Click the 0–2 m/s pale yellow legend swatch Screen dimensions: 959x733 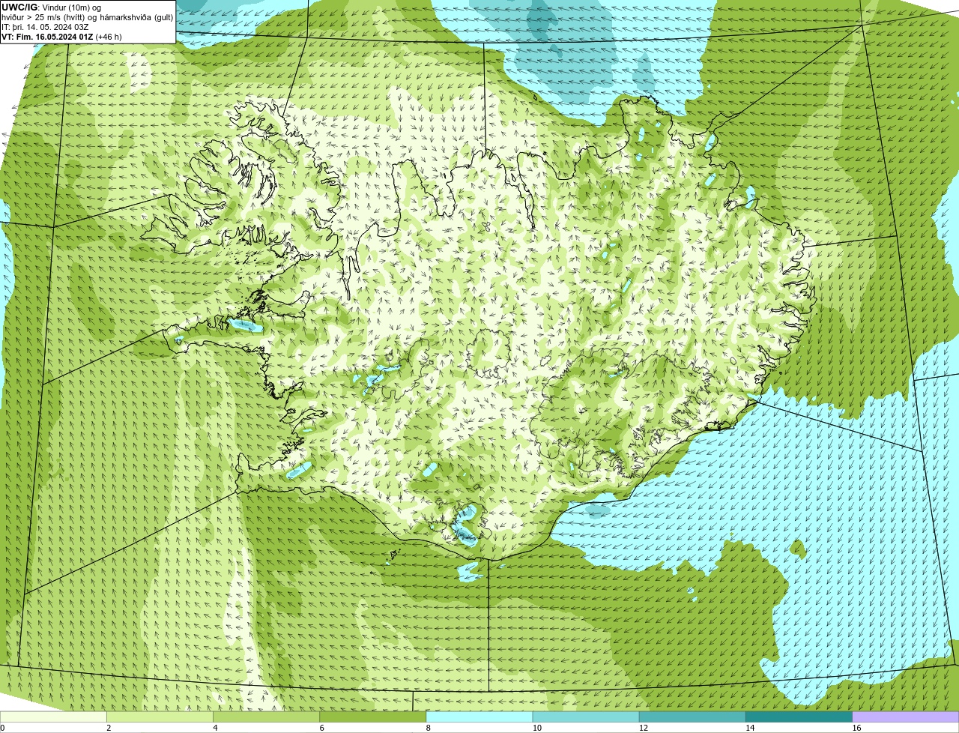click(54, 717)
